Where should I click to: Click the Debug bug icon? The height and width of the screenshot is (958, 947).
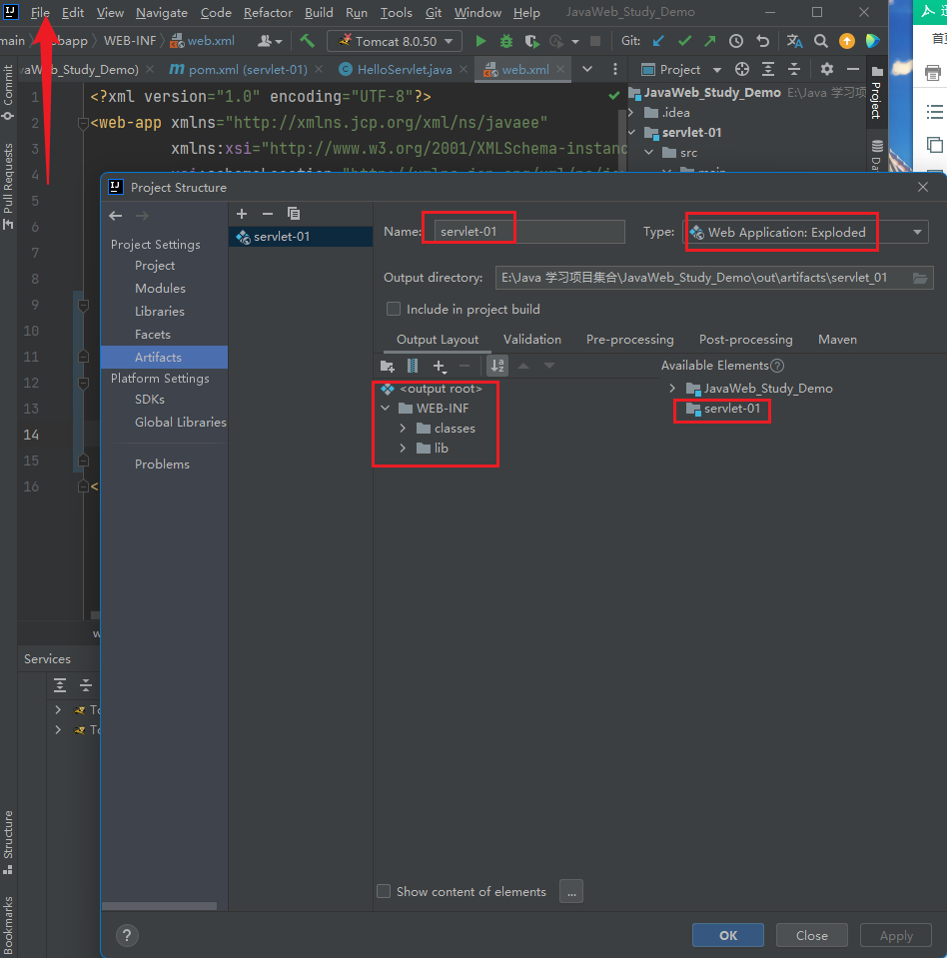(506, 41)
